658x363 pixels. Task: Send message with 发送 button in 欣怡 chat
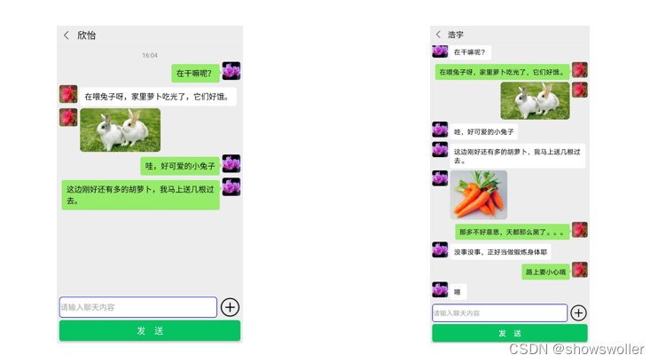point(150,331)
